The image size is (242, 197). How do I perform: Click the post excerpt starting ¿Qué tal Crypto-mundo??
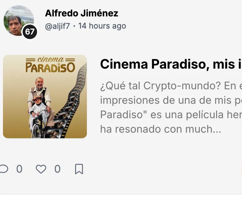(x=171, y=108)
